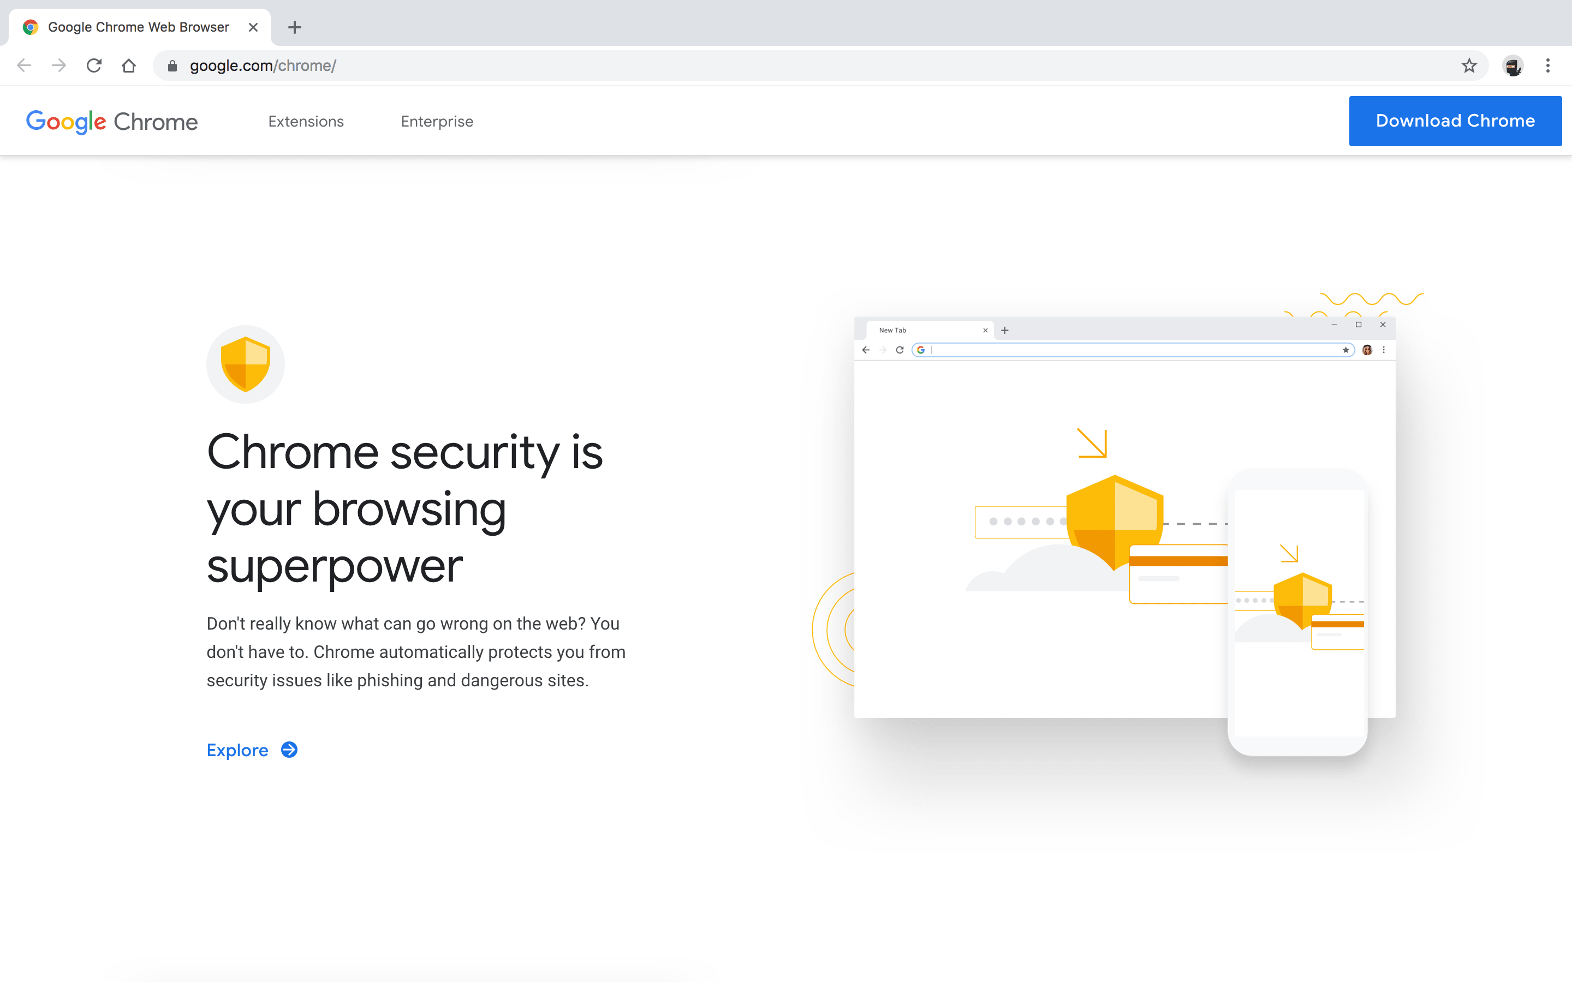Reload the page with refresh icon
The image size is (1572, 982).
pos(94,65)
